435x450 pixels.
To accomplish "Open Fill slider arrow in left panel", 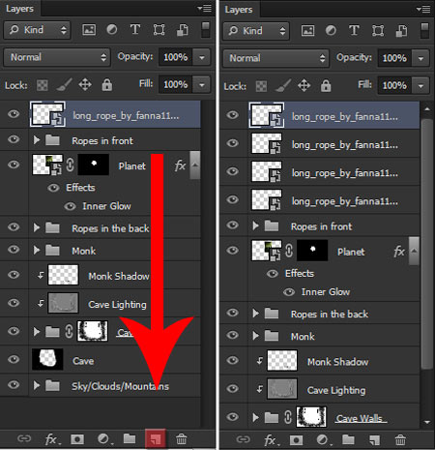I will click(x=202, y=85).
